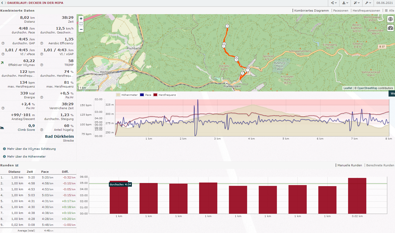Screen dimensions: 395x233
Task: Open 'Mehr über die VO2max Schätzung' link
Action: (31, 149)
